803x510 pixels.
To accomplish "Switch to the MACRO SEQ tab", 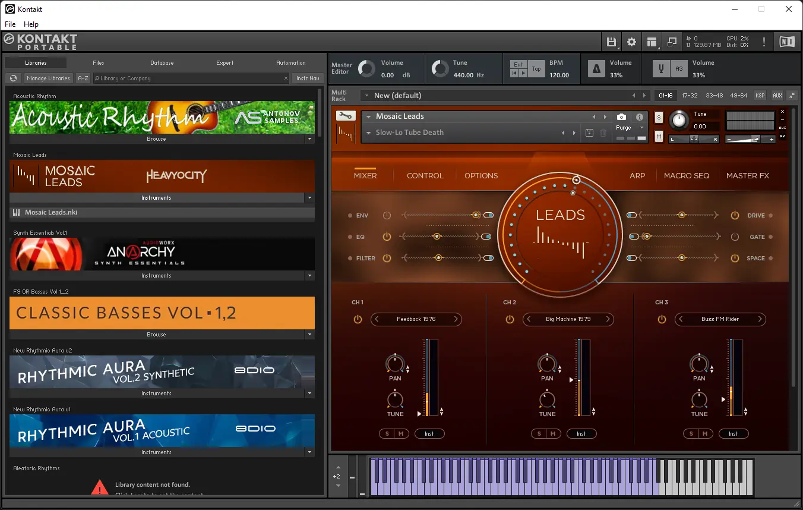I will click(x=687, y=175).
